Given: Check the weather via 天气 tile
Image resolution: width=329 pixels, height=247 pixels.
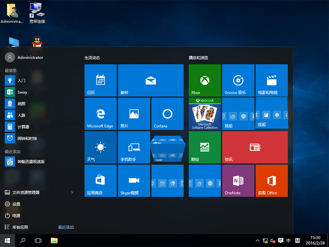Looking at the screenshot, I should tap(100, 147).
